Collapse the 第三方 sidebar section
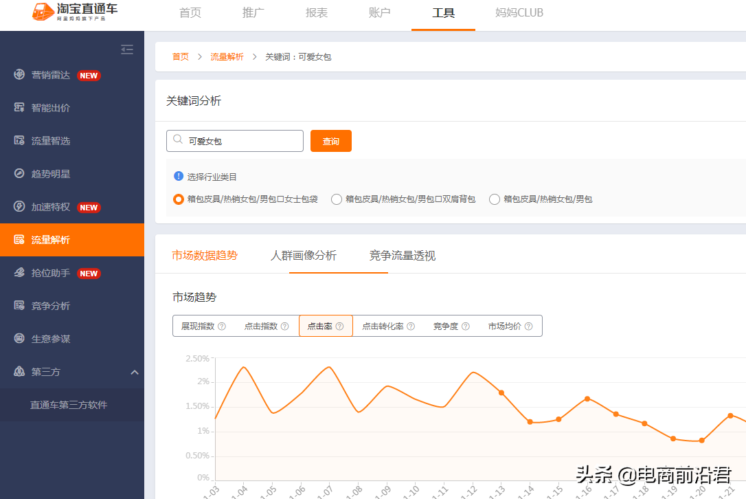The width and height of the screenshot is (746, 499). coord(135,371)
